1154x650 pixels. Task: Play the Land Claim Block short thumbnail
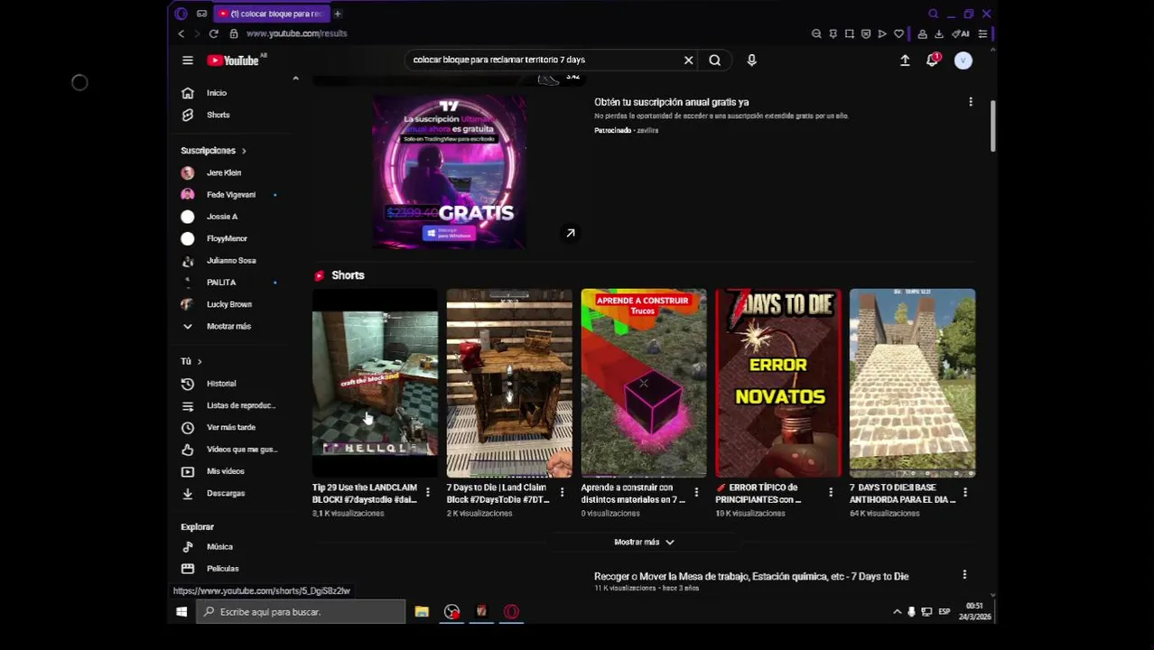509,383
